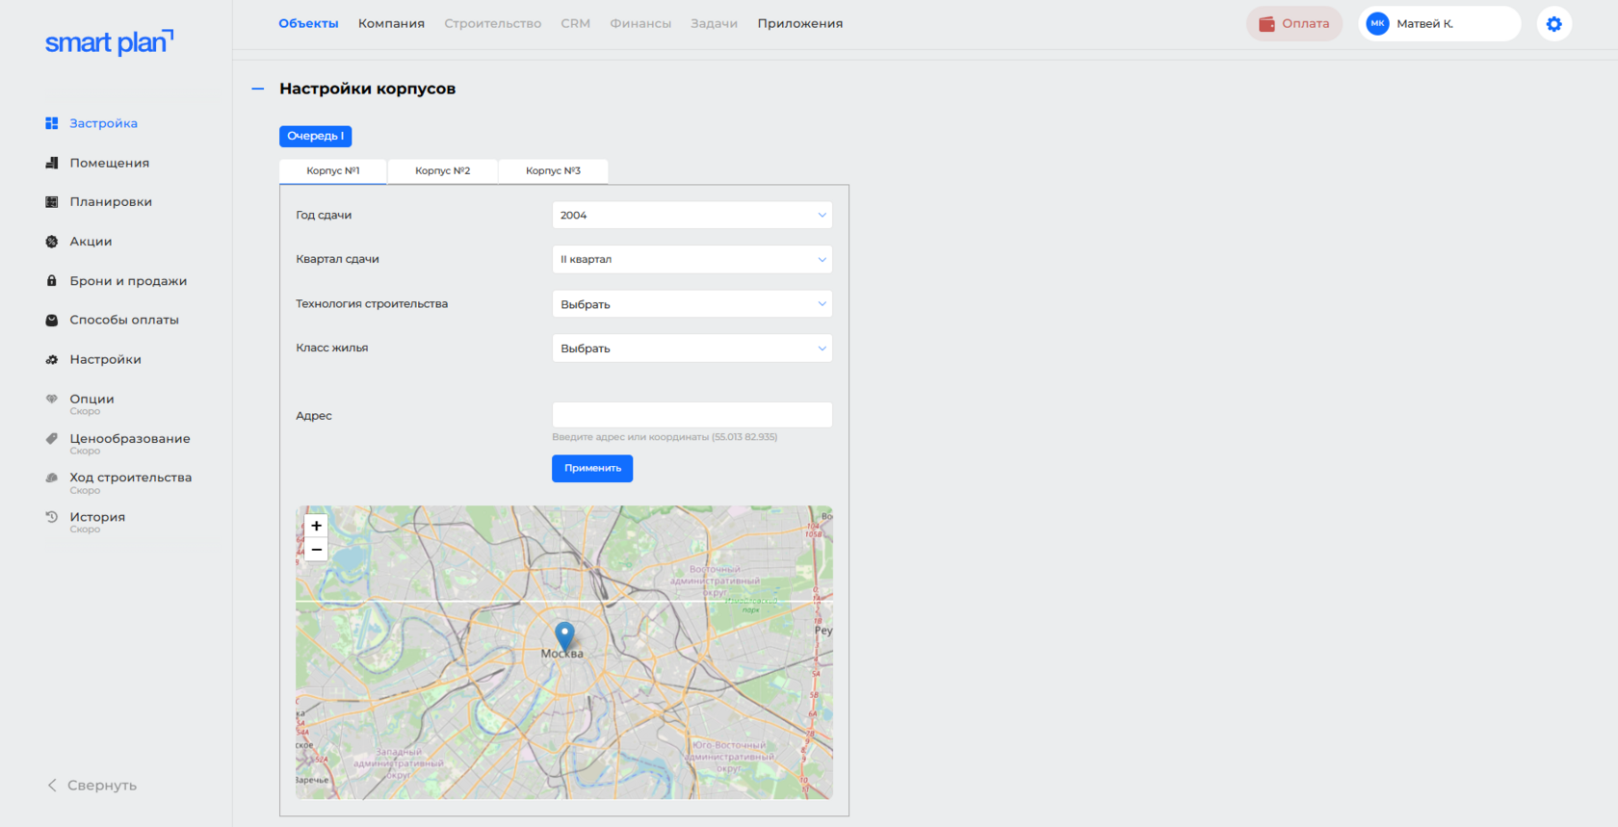Click the smart plan logo
Screen dimensions: 1618x827
109,42
